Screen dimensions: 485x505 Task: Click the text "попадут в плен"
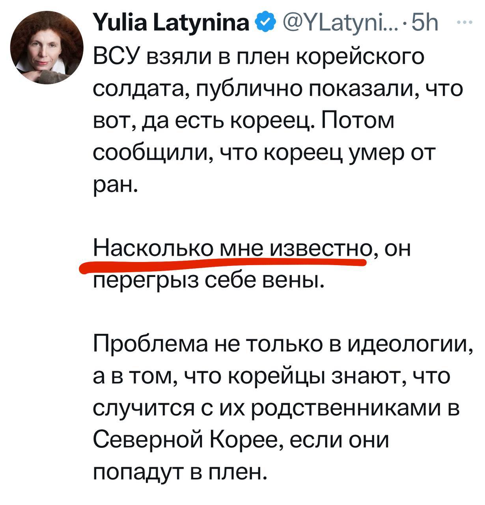point(177,471)
